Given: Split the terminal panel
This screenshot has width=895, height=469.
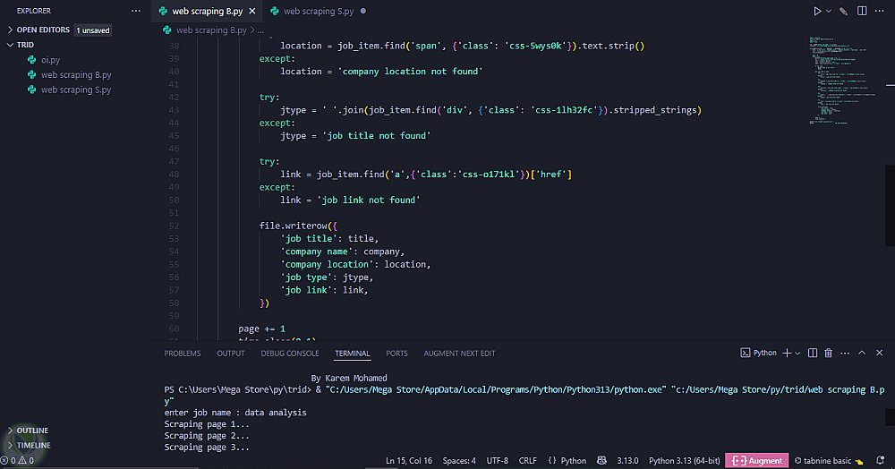Looking at the screenshot, I should coord(813,354).
